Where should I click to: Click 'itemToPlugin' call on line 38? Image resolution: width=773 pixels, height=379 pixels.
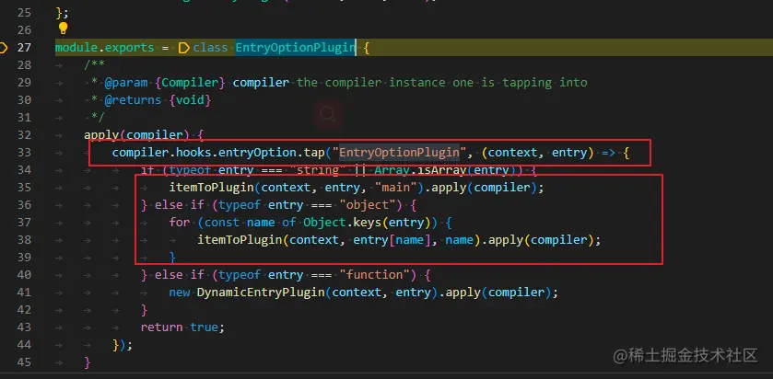[240, 240]
